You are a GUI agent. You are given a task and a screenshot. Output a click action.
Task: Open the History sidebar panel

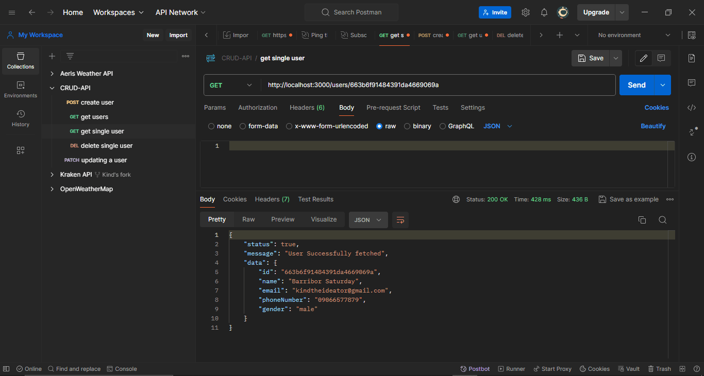(21, 118)
